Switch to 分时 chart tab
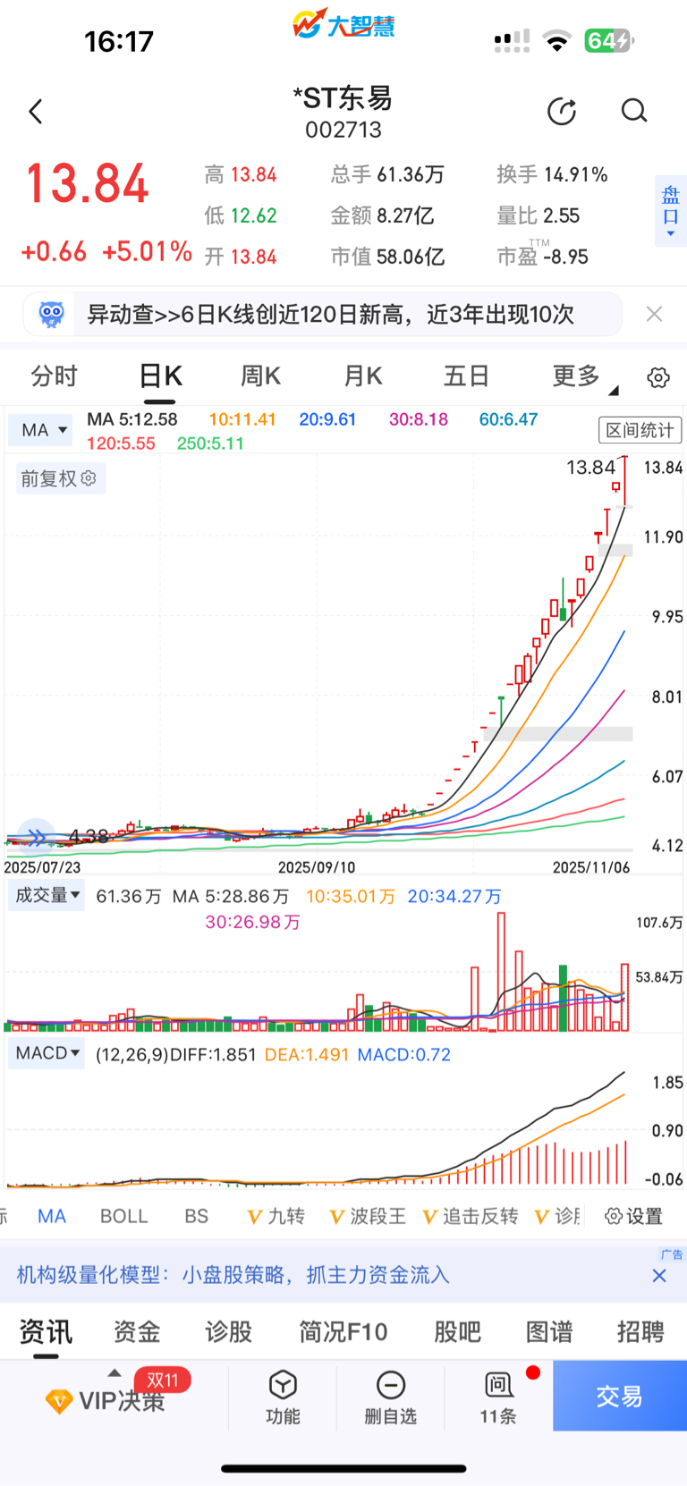Viewport: 687px width, 1486px height. (55, 376)
